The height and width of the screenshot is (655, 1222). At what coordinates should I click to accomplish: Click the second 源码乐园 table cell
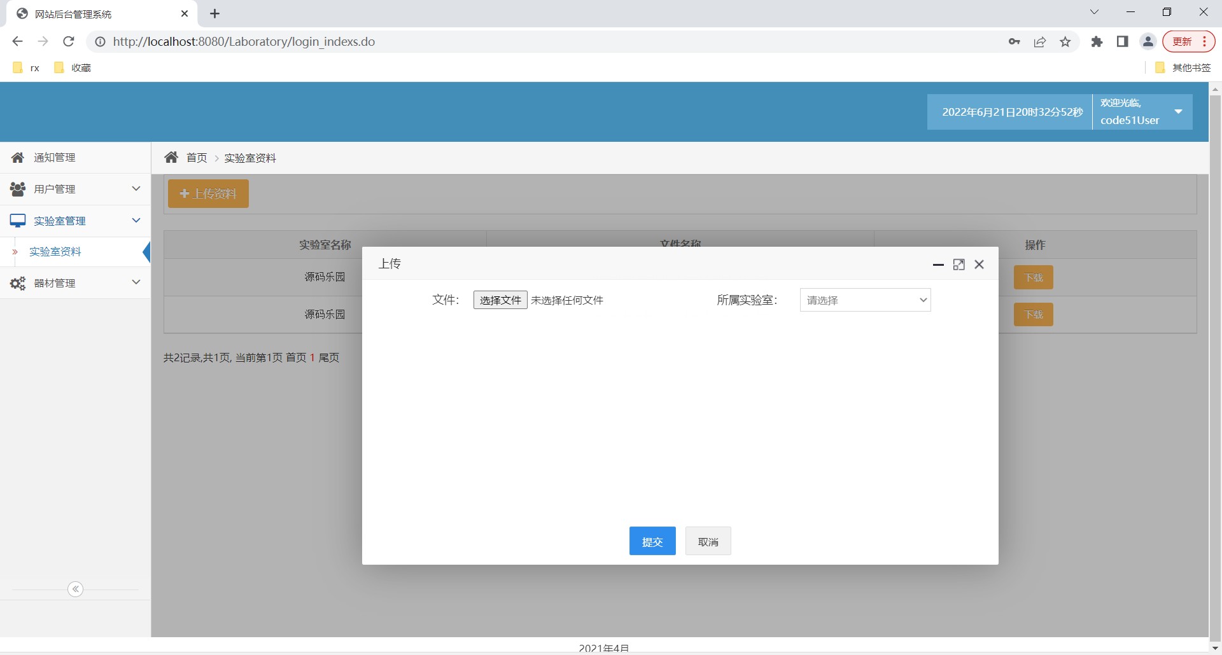click(325, 315)
